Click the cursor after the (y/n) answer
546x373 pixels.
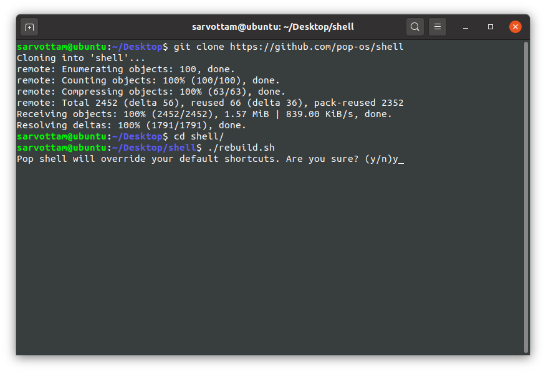tap(401, 159)
